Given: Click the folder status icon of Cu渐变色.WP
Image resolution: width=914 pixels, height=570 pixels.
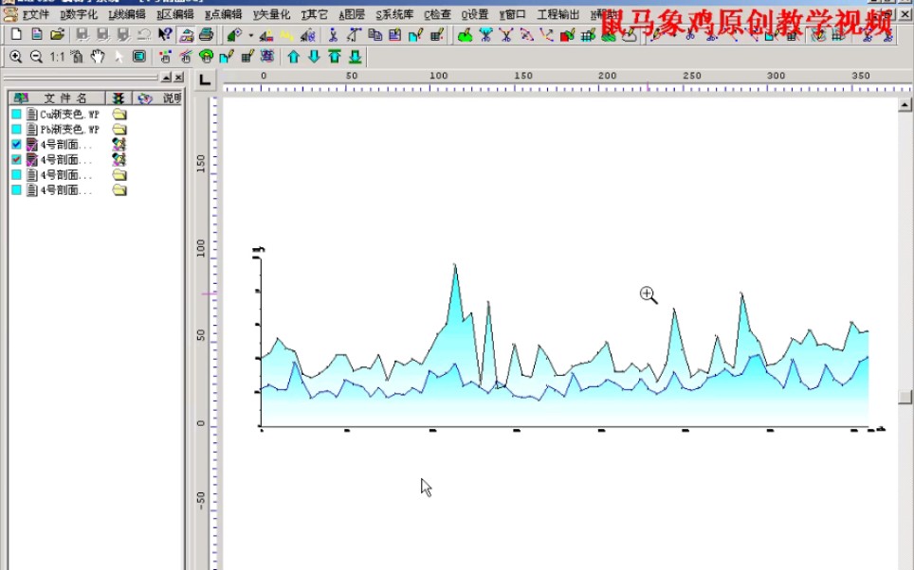Looking at the screenshot, I should (119, 115).
